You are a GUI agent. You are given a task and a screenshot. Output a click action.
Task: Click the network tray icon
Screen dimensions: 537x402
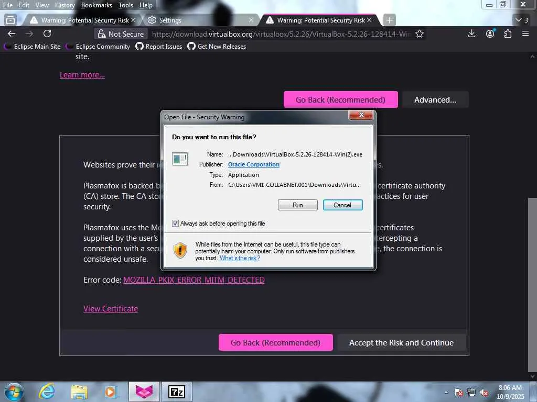[471, 393]
